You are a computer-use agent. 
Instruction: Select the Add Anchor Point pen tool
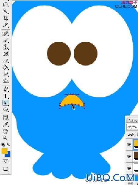pos(5,89)
